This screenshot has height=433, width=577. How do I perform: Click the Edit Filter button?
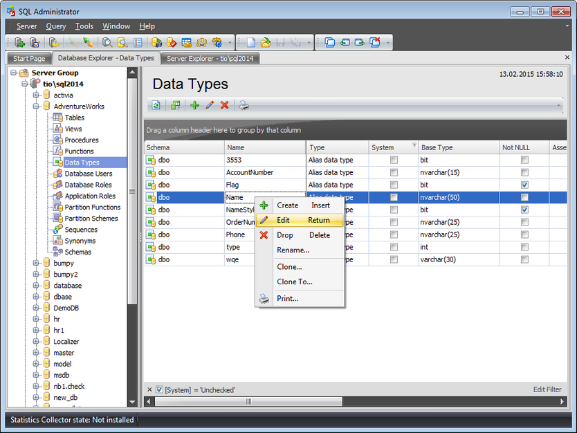547,389
